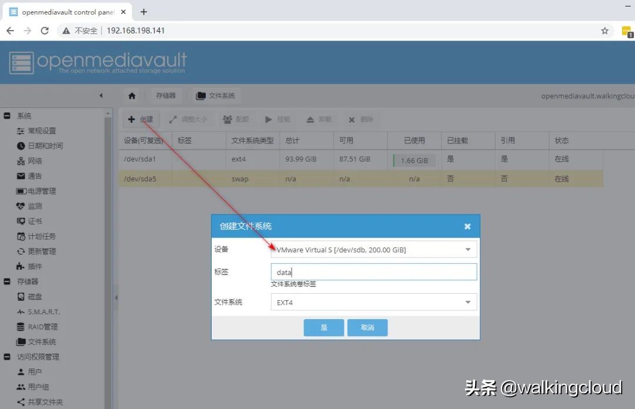Click the 取消 cancel button
This screenshot has height=409, width=635.
point(367,327)
